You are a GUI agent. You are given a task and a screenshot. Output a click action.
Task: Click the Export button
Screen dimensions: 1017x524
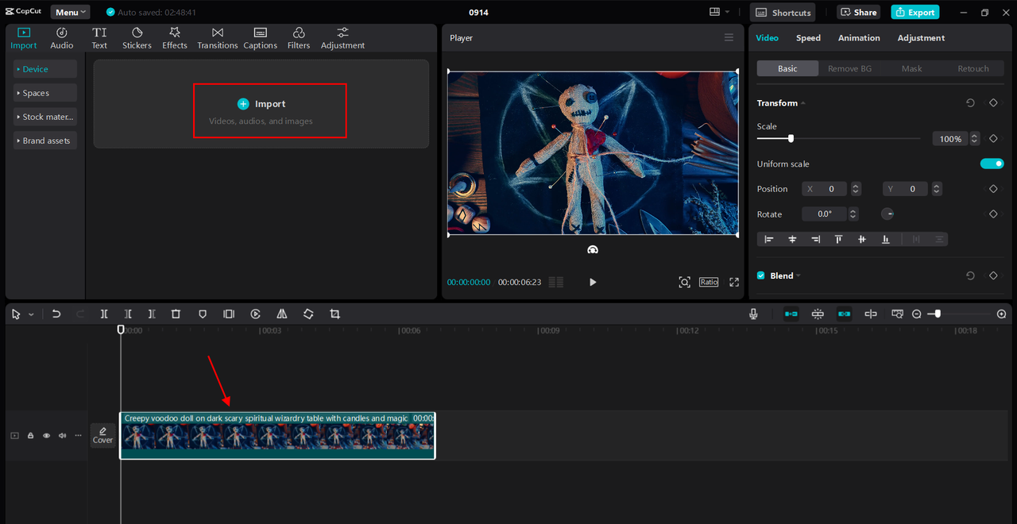[915, 12]
